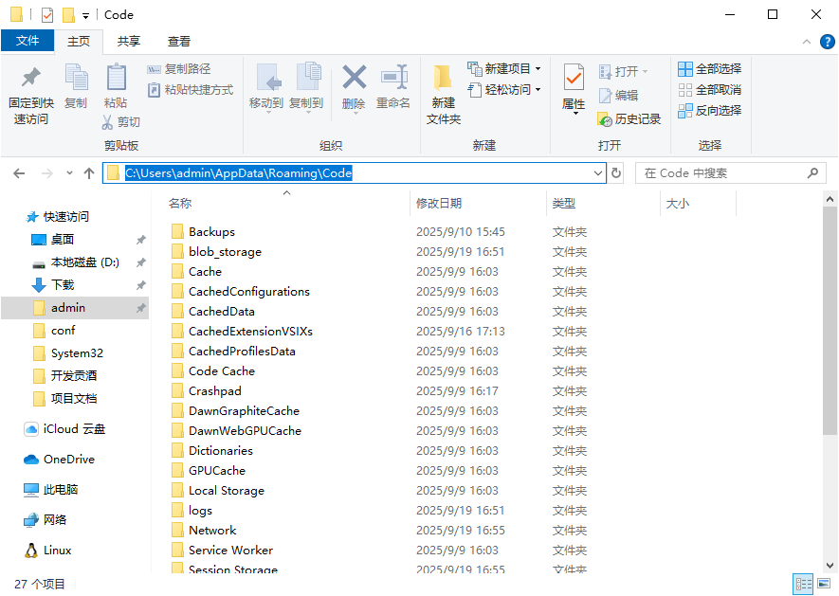Select 本地磁盘 (D:) in navigation pane

pos(76,262)
